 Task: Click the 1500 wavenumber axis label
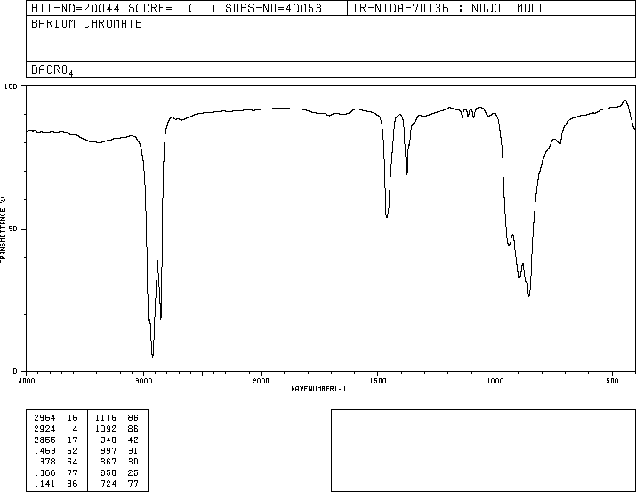tap(378, 381)
